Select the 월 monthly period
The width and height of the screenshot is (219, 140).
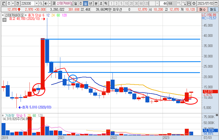coord(85,3)
